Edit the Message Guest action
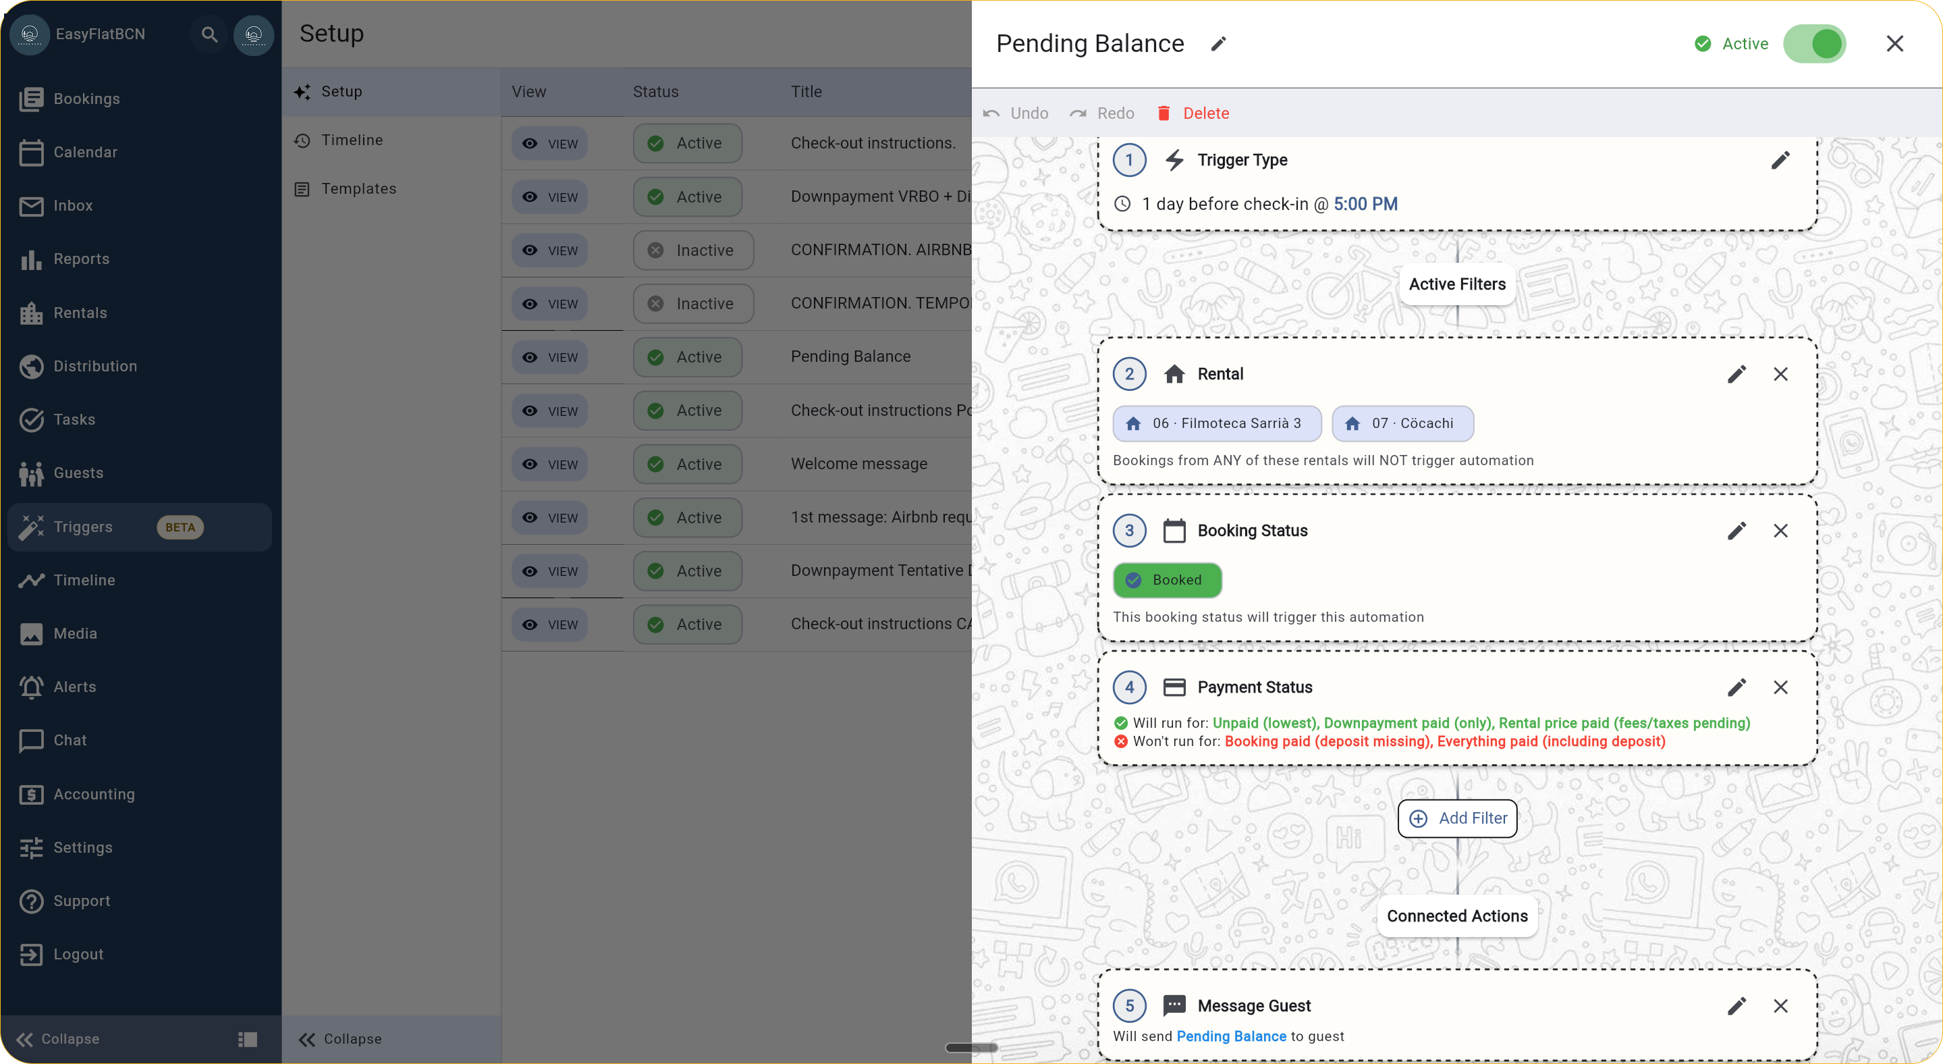 pos(1736,1006)
